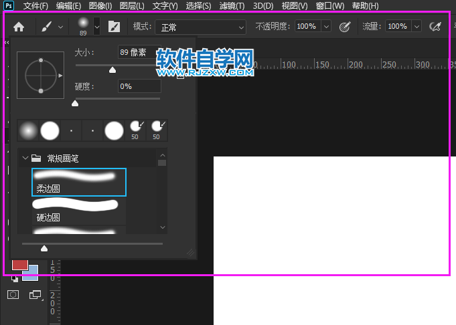Select the 柔边圆 brush preset

pyautogui.click(x=79, y=182)
